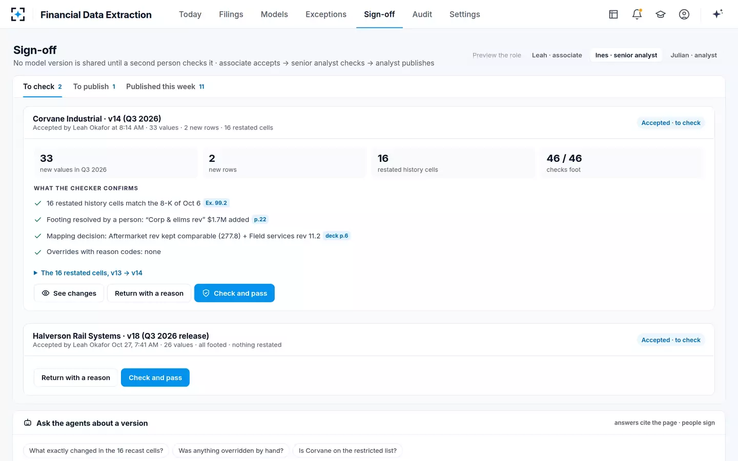Screen dimensions: 738x461
Task: Click the Financial Data Extraction logo icon
Action: pos(18,14)
